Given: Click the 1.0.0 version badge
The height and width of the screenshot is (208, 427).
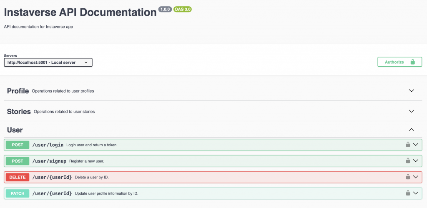Looking at the screenshot, I should tap(165, 9).
